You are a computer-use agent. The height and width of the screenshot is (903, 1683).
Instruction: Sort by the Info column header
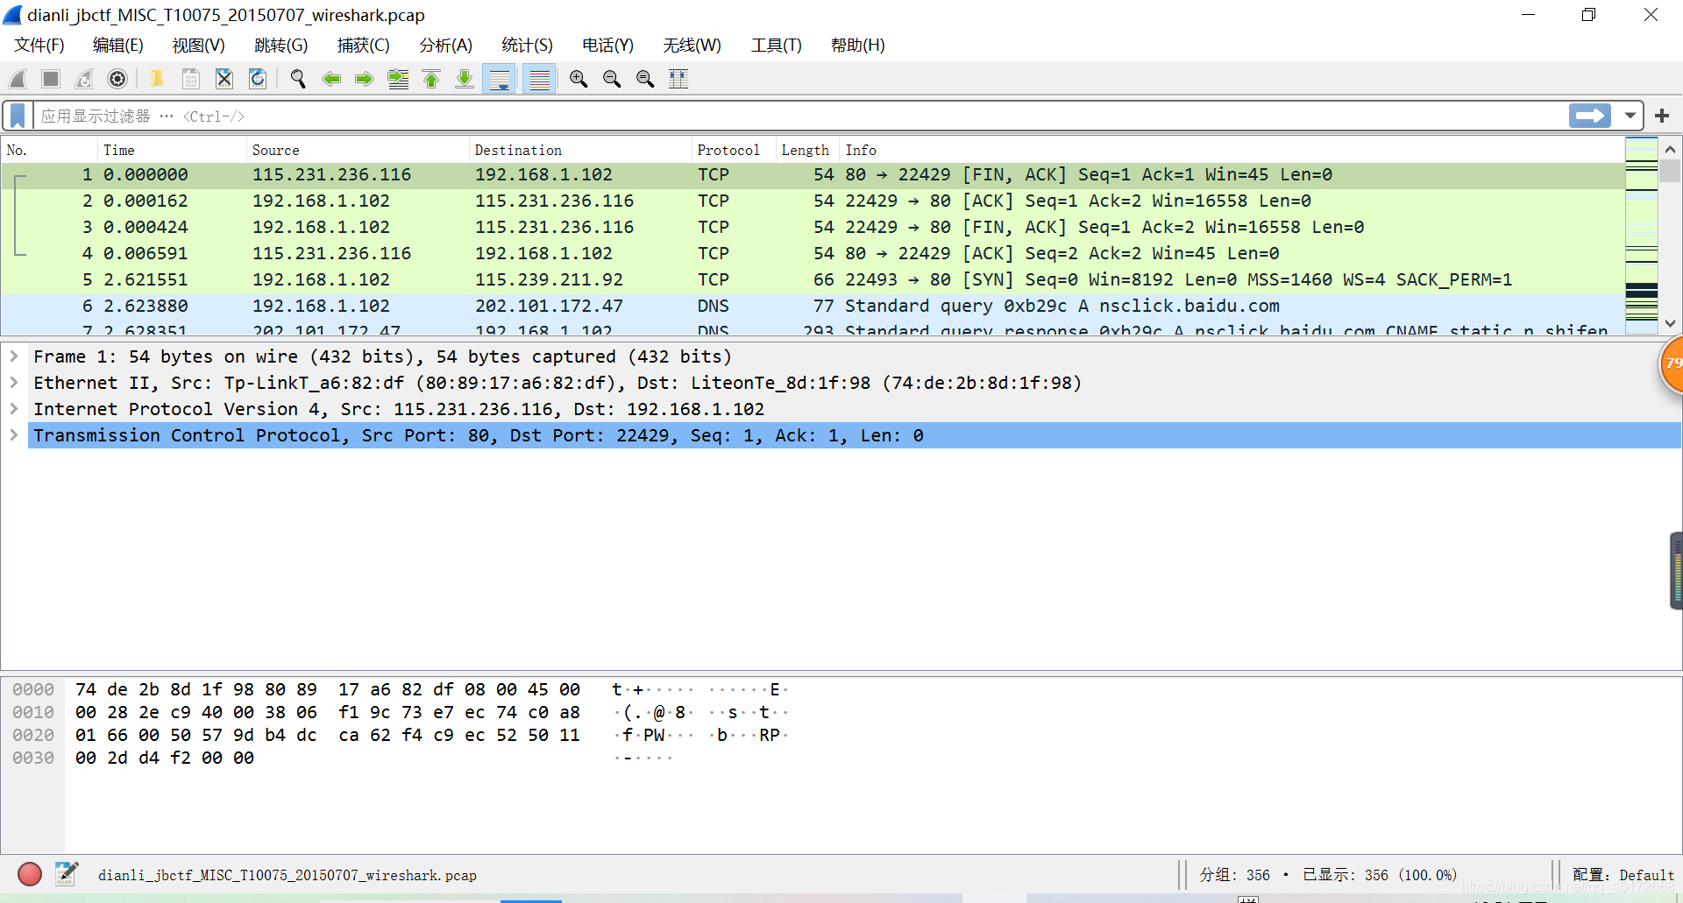(1232, 150)
